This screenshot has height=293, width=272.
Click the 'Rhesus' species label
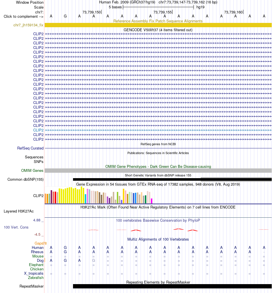(37, 252)
